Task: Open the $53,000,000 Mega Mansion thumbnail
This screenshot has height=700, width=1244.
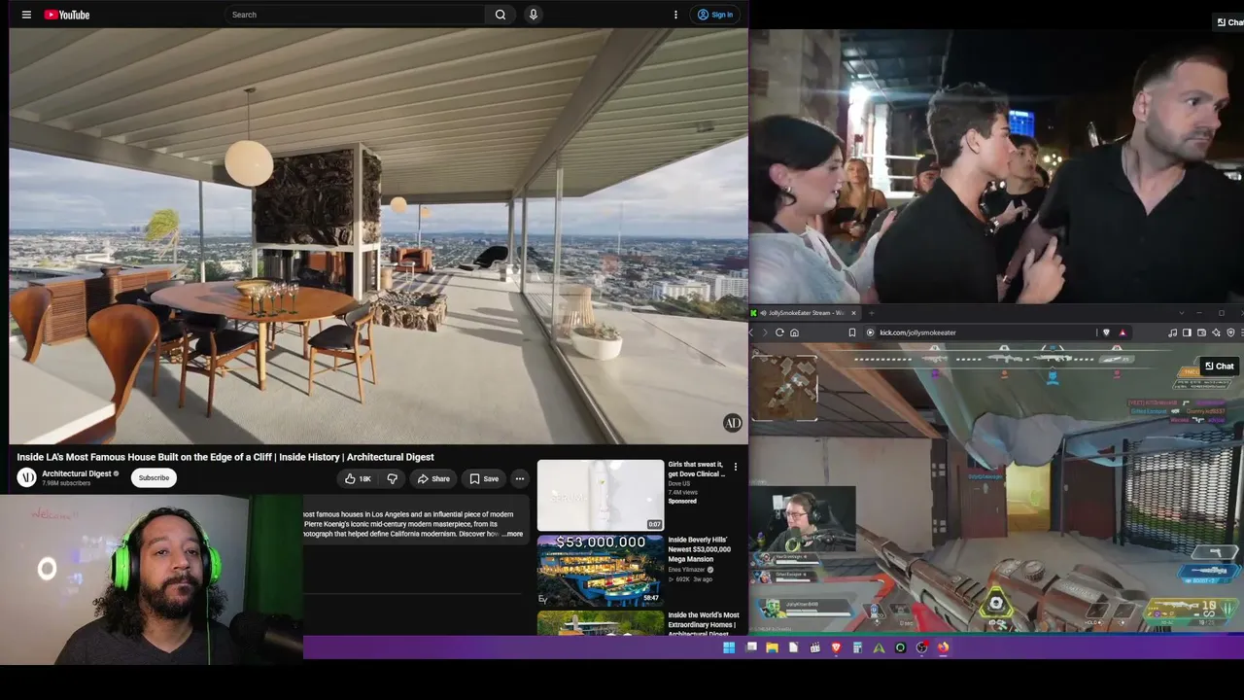Action: tap(601, 569)
